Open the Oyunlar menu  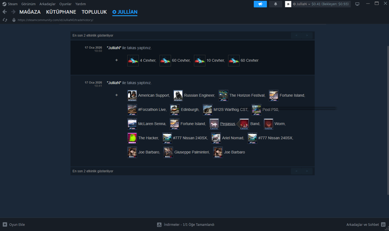tap(66, 4)
